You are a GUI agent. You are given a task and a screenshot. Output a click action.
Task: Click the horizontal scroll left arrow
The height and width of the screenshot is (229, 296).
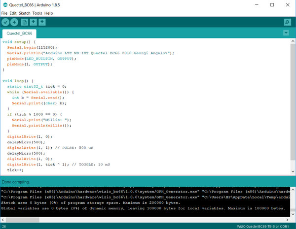[x=3, y=220]
